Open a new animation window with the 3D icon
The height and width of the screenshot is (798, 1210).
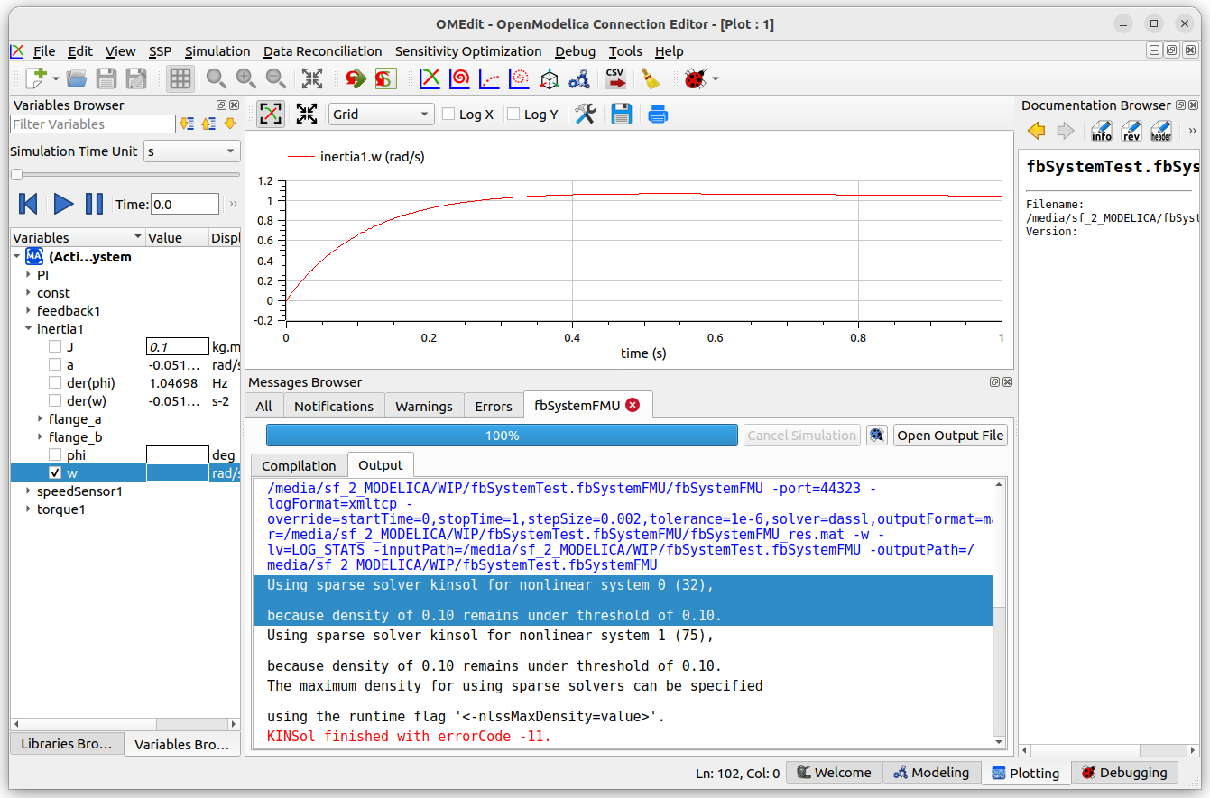tap(549, 78)
